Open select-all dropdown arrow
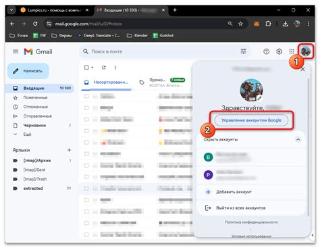Viewport: 320px width, 248px height. pyautogui.click(x=92, y=68)
